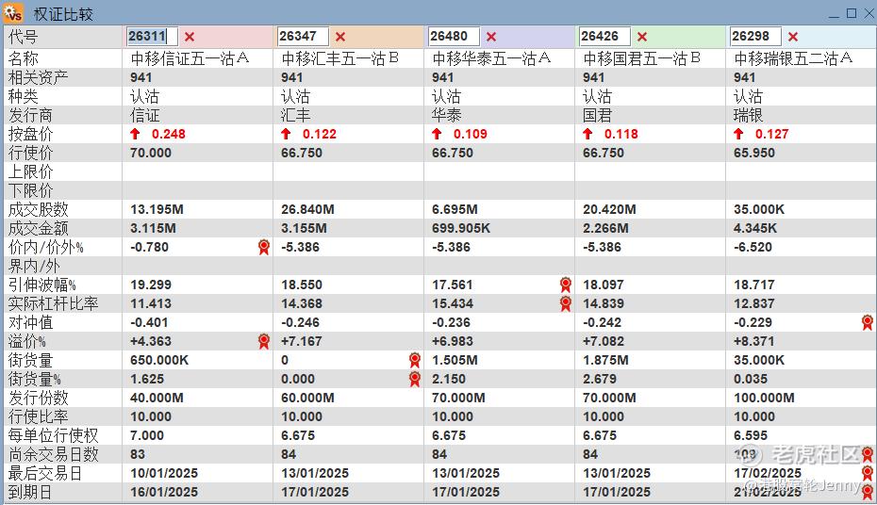Select warrant name 中移汇丰五一沽B

(340, 58)
